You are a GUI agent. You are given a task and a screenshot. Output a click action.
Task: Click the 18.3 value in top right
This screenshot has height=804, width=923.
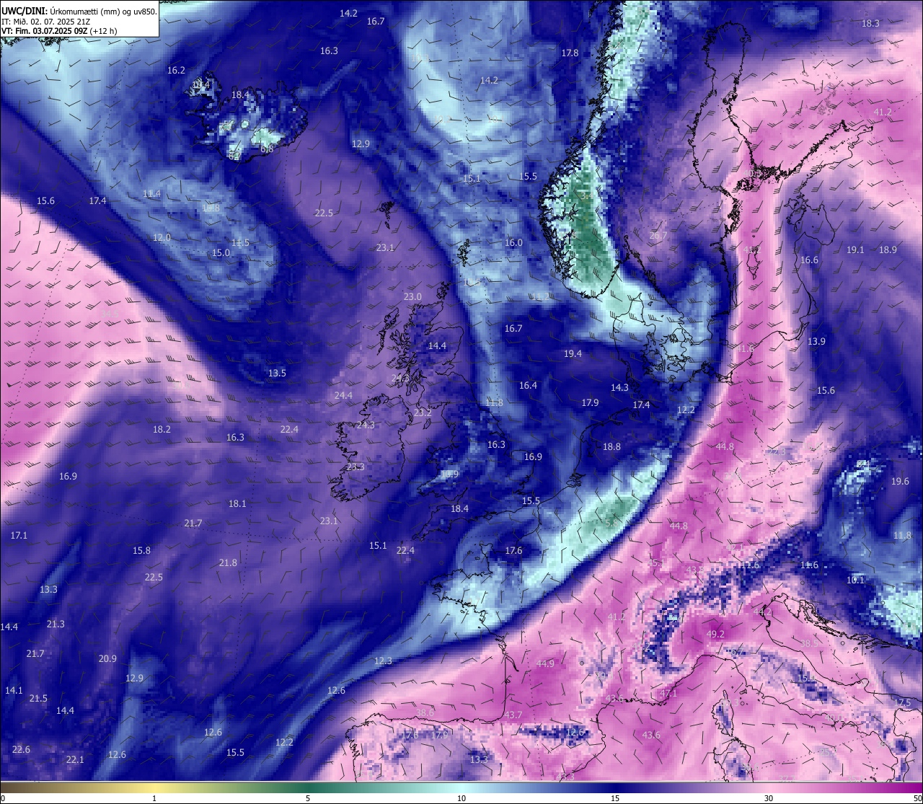click(x=870, y=24)
